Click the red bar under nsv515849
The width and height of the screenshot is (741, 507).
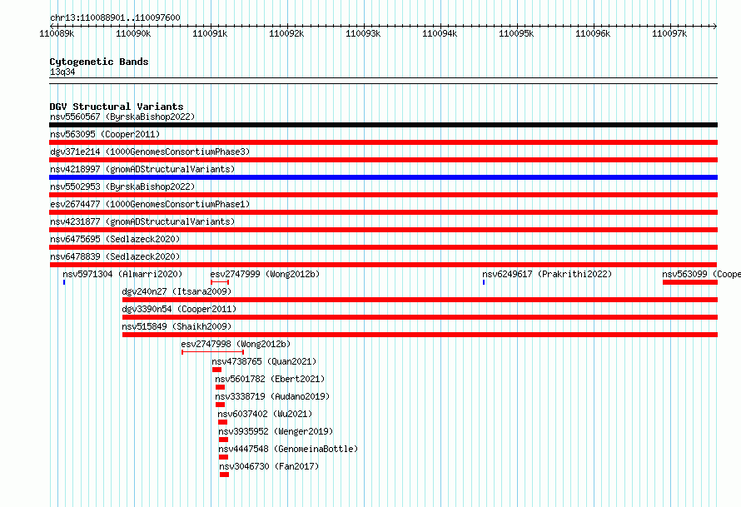[420, 335]
